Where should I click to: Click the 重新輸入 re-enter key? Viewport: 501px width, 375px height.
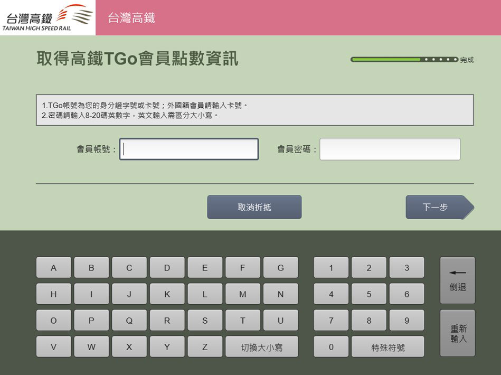[458, 333]
